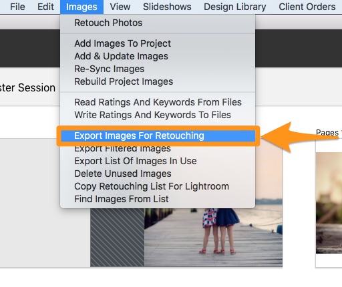
Task: Choose Export List Of Images In Use
Action: click(x=158, y=161)
